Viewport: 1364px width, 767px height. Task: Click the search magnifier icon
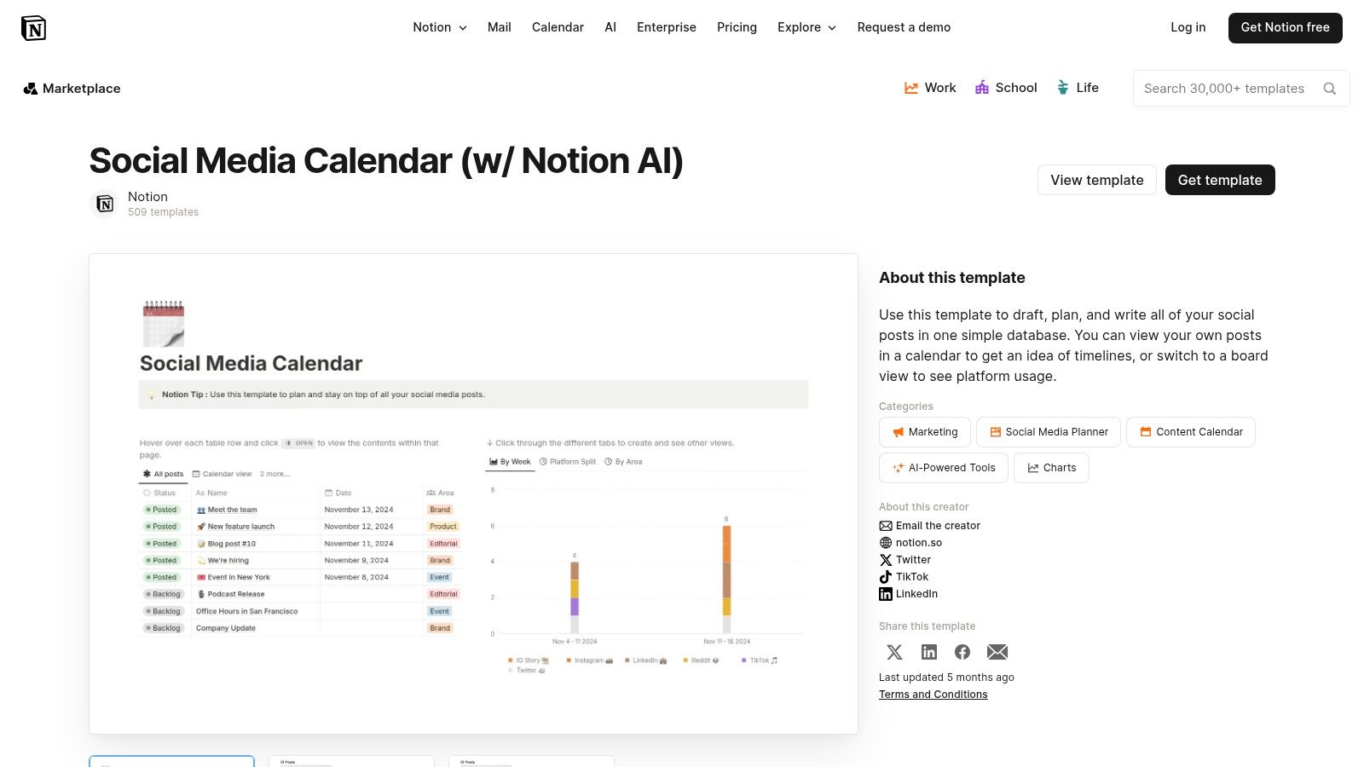click(x=1330, y=88)
